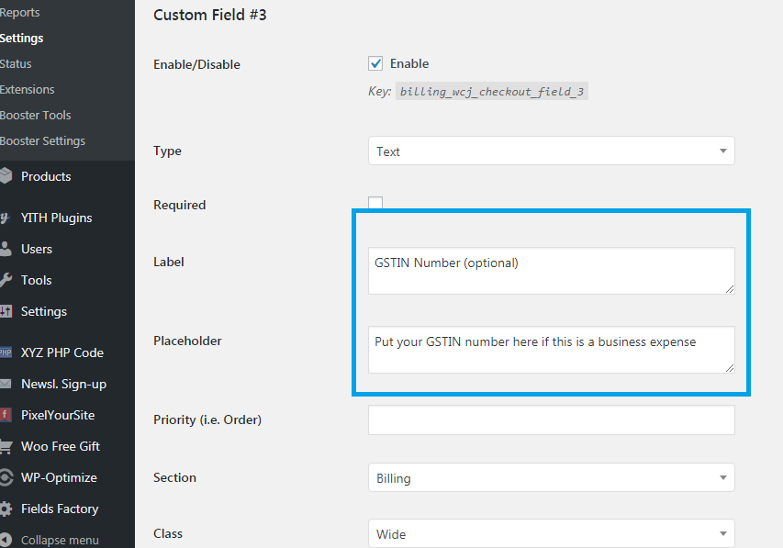The height and width of the screenshot is (548, 783).
Task: Tick the Required checkbox
Action: click(375, 202)
